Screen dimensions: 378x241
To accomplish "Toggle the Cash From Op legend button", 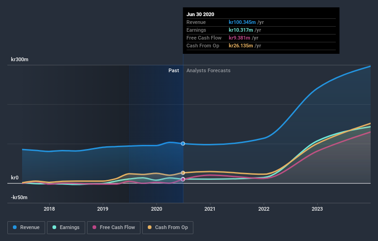I will (x=168, y=228).
